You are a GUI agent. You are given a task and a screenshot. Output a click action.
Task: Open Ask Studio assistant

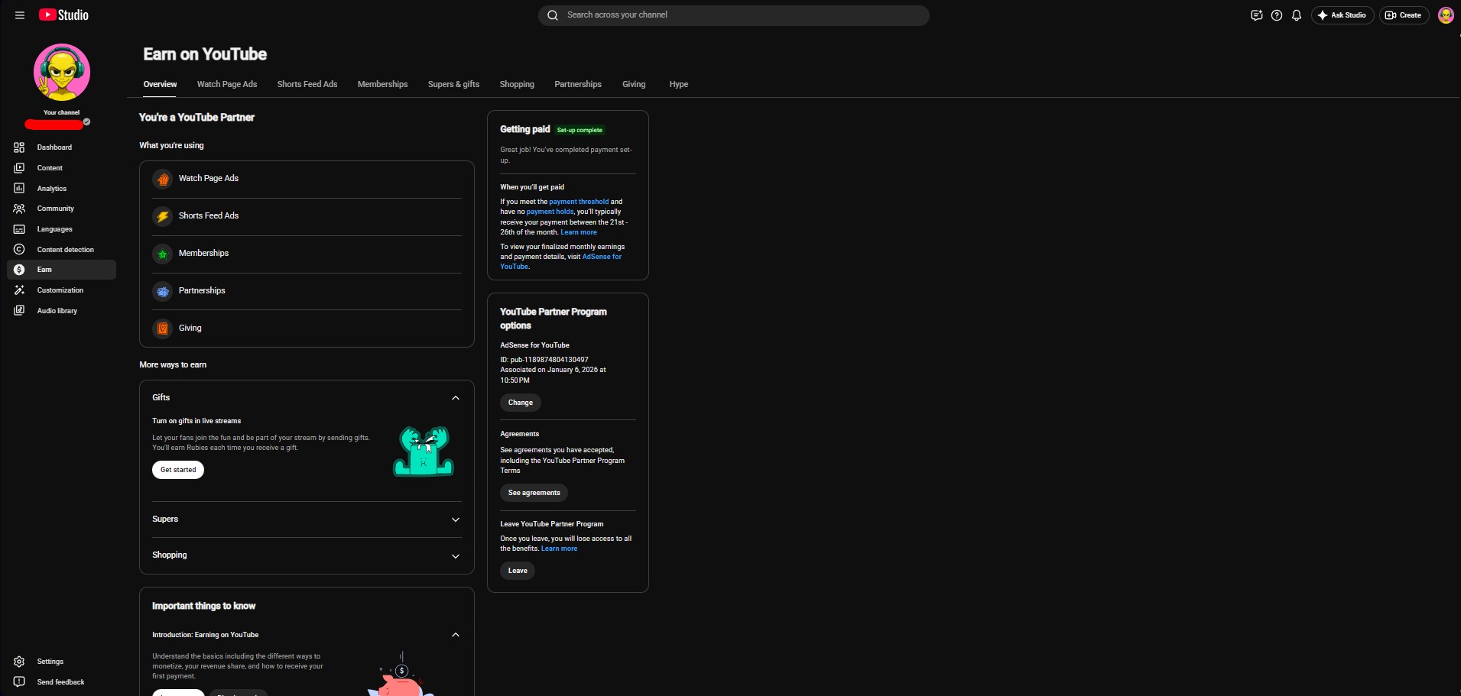click(x=1342, y=15)
